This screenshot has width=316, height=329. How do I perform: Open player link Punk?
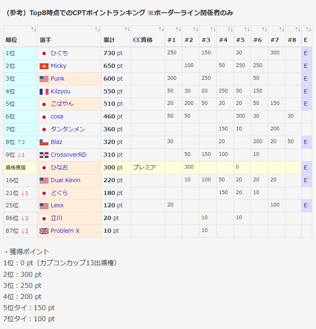coord(57,79)
